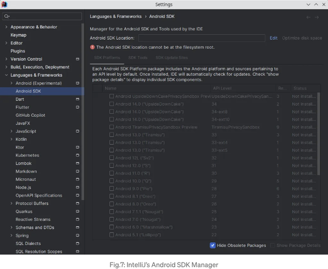Expand the Spring settings node
The height and width of the screenshot is (269, 328).
pyautogui.click(x=11, y=236)
